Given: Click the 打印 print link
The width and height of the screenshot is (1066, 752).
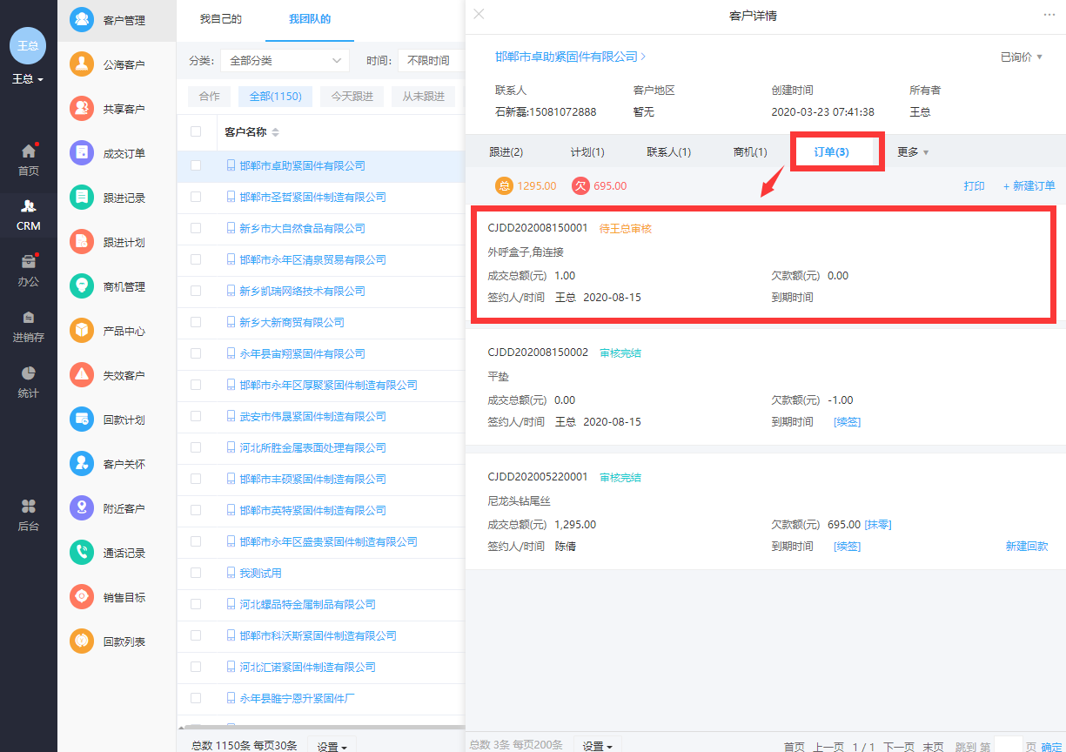Looking at the screenshot, I should pyautogui.click(x=975, y=186).
